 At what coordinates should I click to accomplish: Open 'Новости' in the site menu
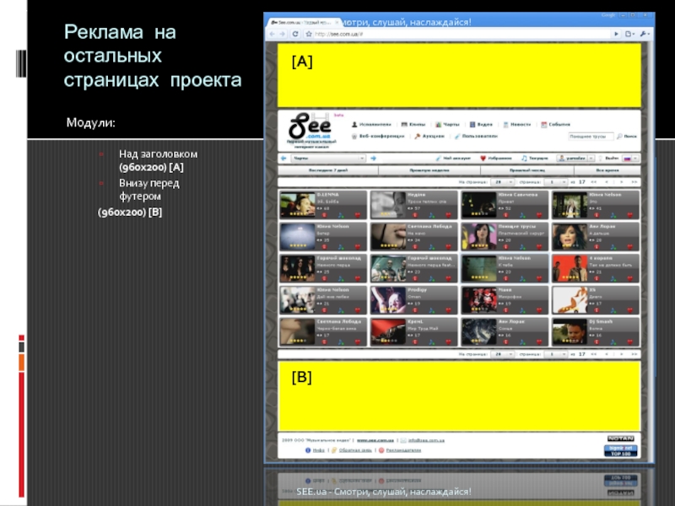coord(519,123)
